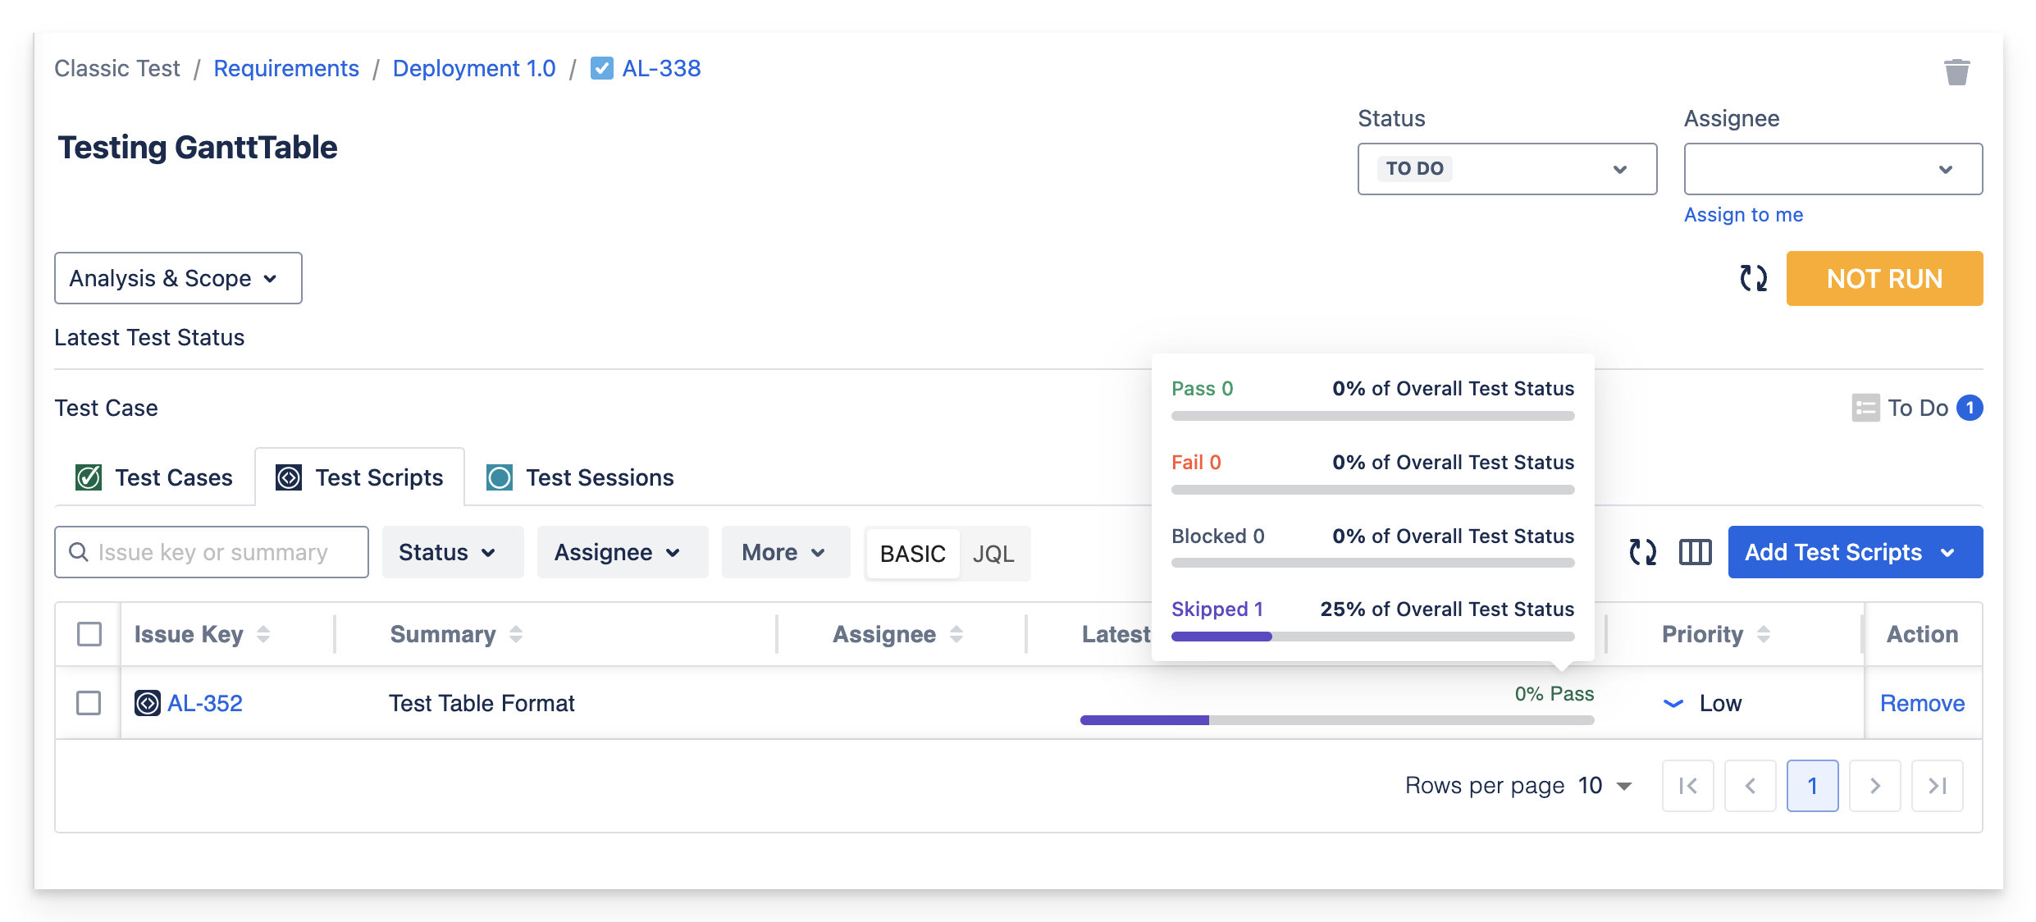Go to last page of results

(1937, 786)
